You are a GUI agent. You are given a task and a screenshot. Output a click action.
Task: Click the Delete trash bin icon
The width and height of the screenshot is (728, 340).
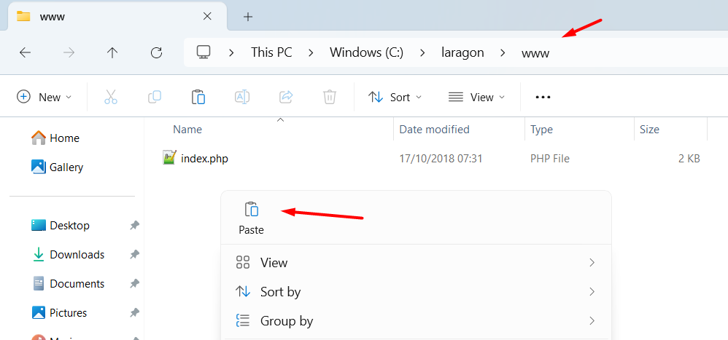pyautogui.click(x=330, y=97)
